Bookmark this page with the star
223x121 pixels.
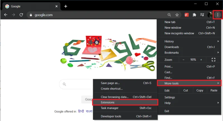177,15
